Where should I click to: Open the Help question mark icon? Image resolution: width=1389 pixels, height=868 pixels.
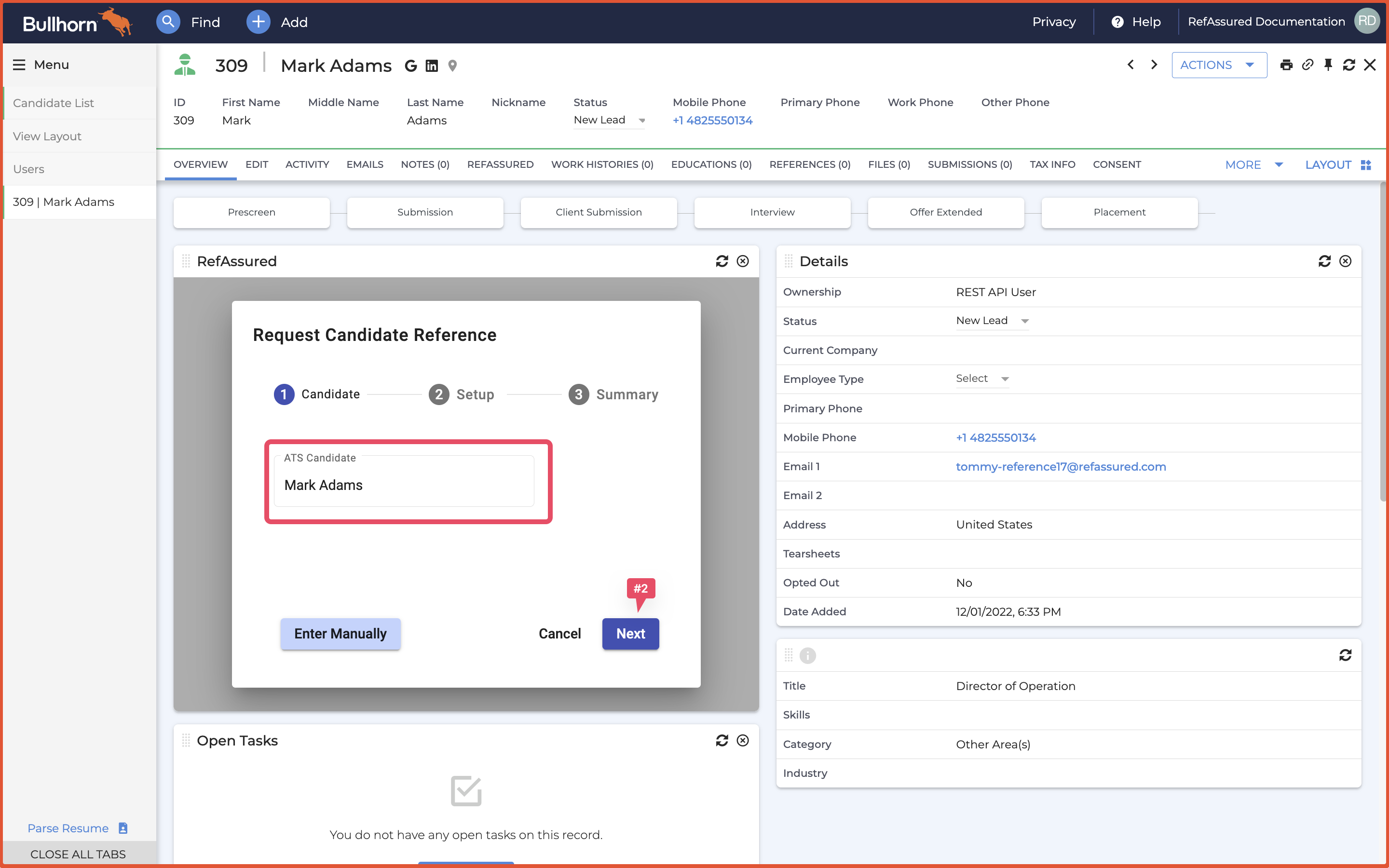click(1117, 22)
